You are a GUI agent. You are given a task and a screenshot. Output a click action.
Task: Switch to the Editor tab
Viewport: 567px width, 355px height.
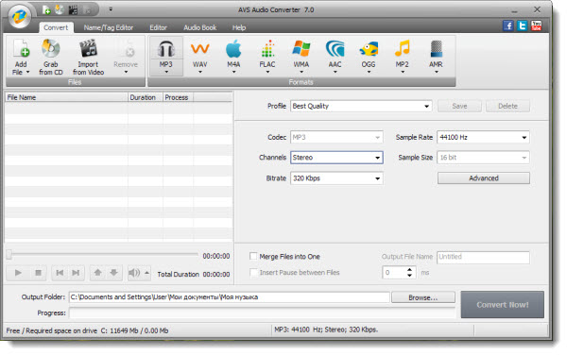tap(159, 27)
